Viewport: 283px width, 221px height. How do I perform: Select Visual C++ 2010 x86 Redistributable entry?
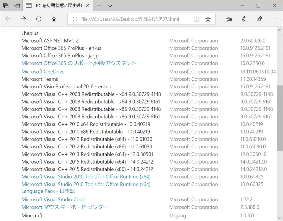(x=86, y=132)
